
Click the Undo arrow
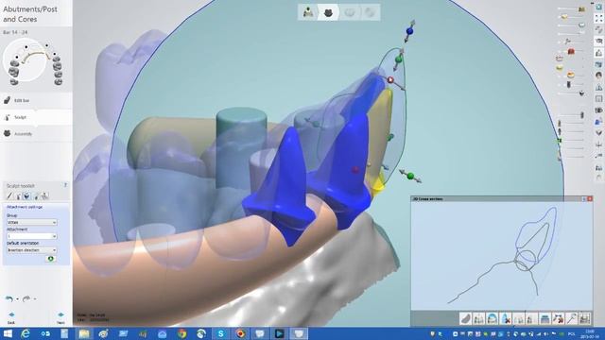9,298
